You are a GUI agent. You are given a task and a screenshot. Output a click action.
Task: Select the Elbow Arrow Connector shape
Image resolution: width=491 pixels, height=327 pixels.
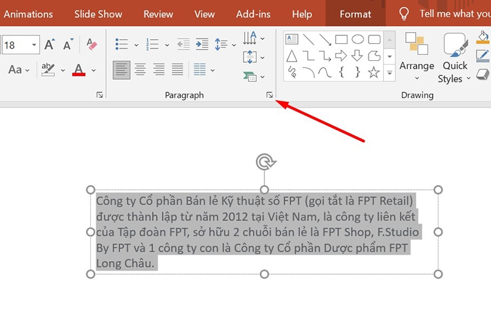click(325, 56)
